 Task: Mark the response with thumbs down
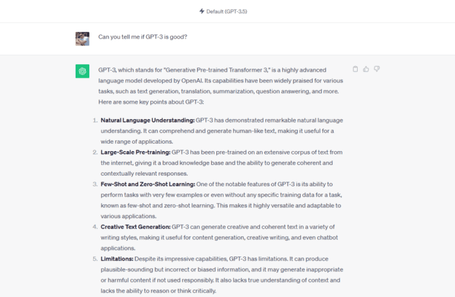pyautogui.click(x=377, y=69)
